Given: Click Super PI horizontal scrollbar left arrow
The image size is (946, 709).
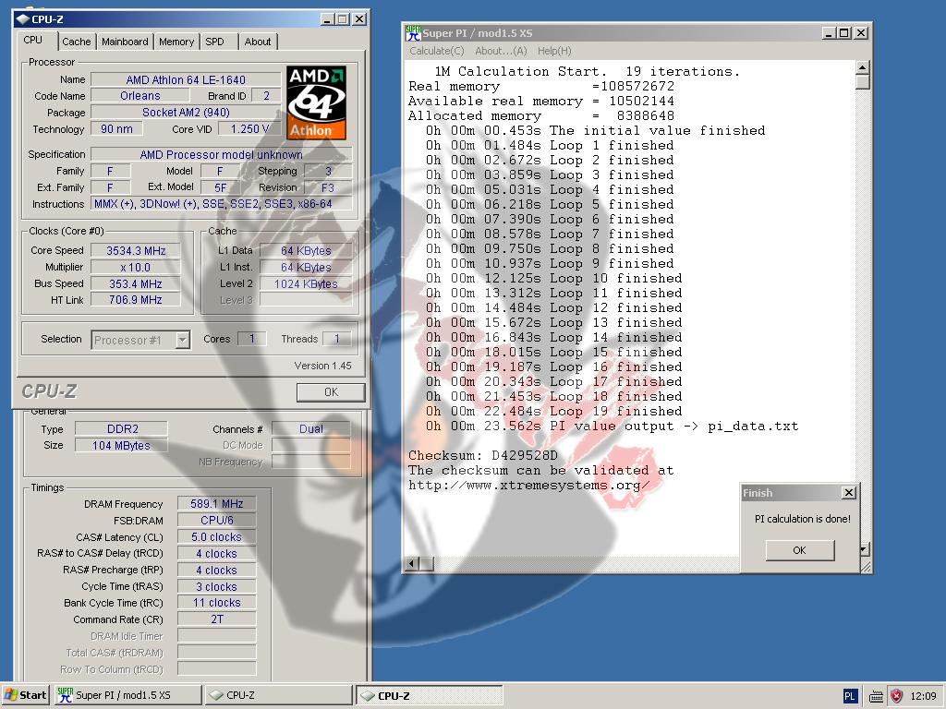Looking at the screenshot, I should tap(412, 564).
